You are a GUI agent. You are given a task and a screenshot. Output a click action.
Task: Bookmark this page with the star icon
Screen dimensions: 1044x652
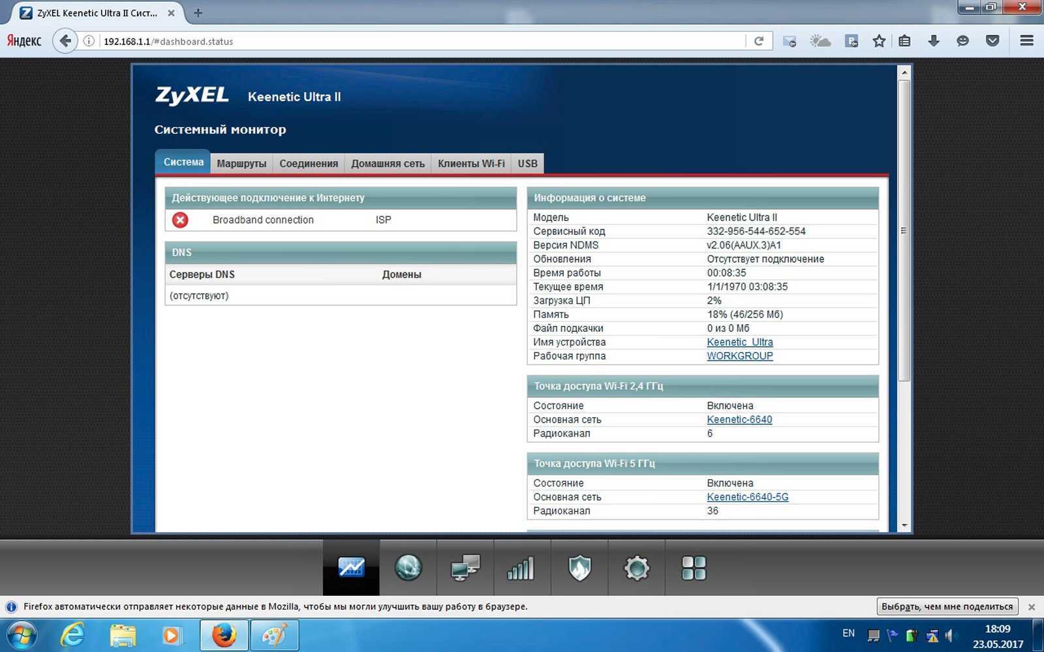coord(879,41)
